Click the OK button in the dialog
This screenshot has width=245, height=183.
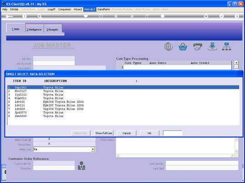tap(149, 133)
